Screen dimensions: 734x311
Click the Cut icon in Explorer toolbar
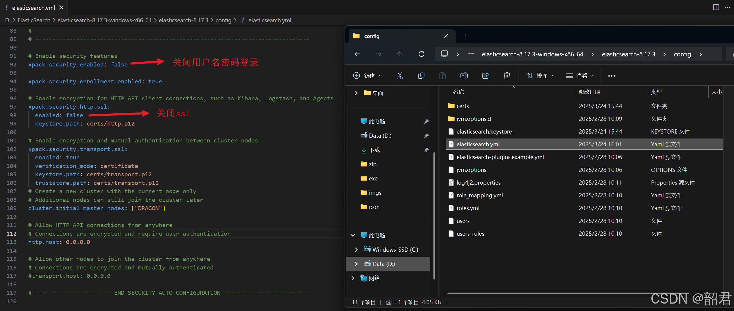400,76
